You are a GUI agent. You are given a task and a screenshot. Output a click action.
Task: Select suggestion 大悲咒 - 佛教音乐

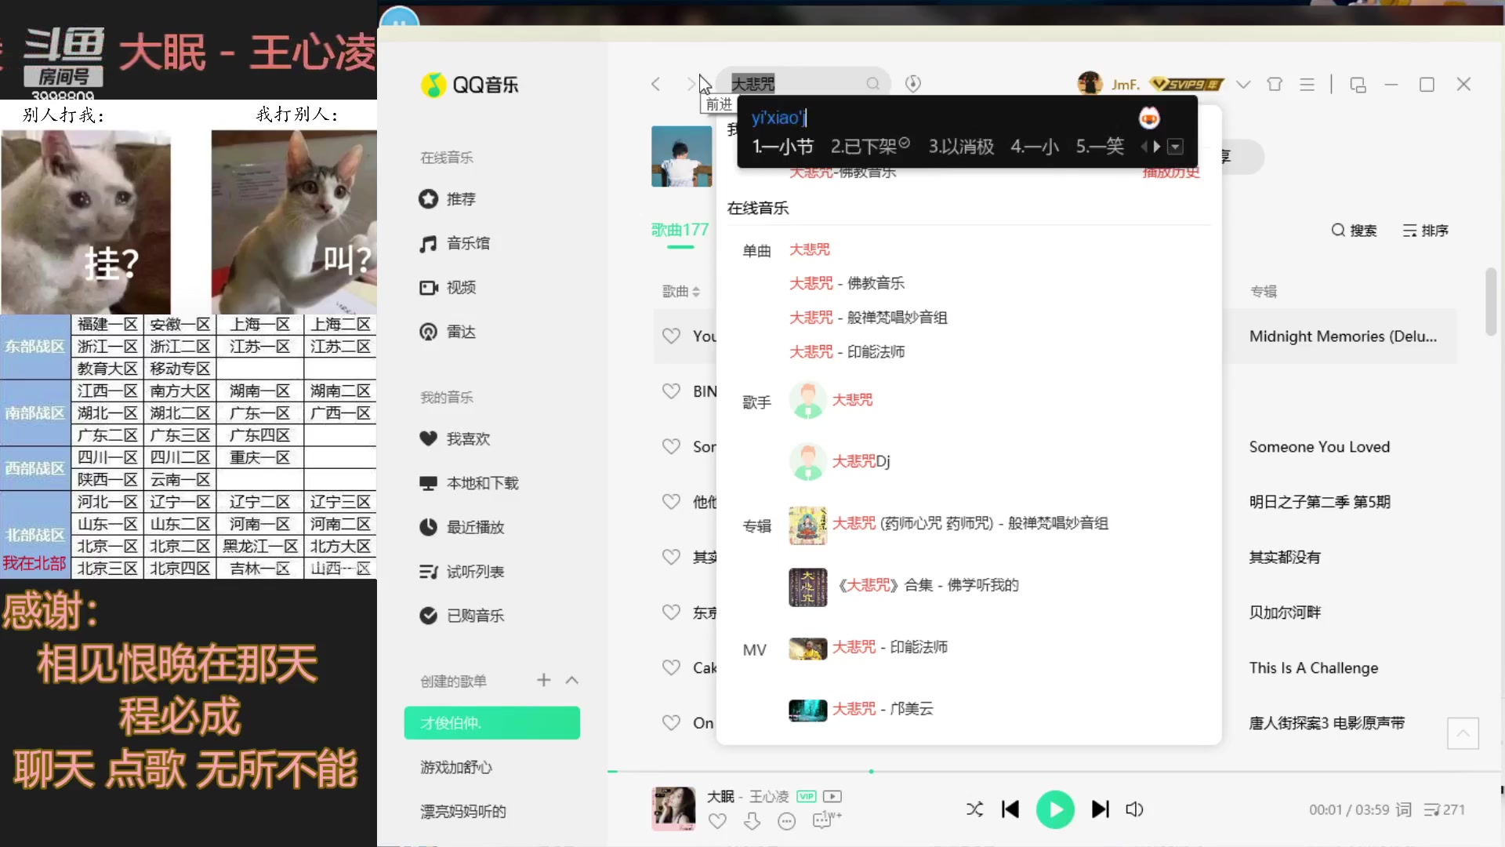(x=847, y=283)
